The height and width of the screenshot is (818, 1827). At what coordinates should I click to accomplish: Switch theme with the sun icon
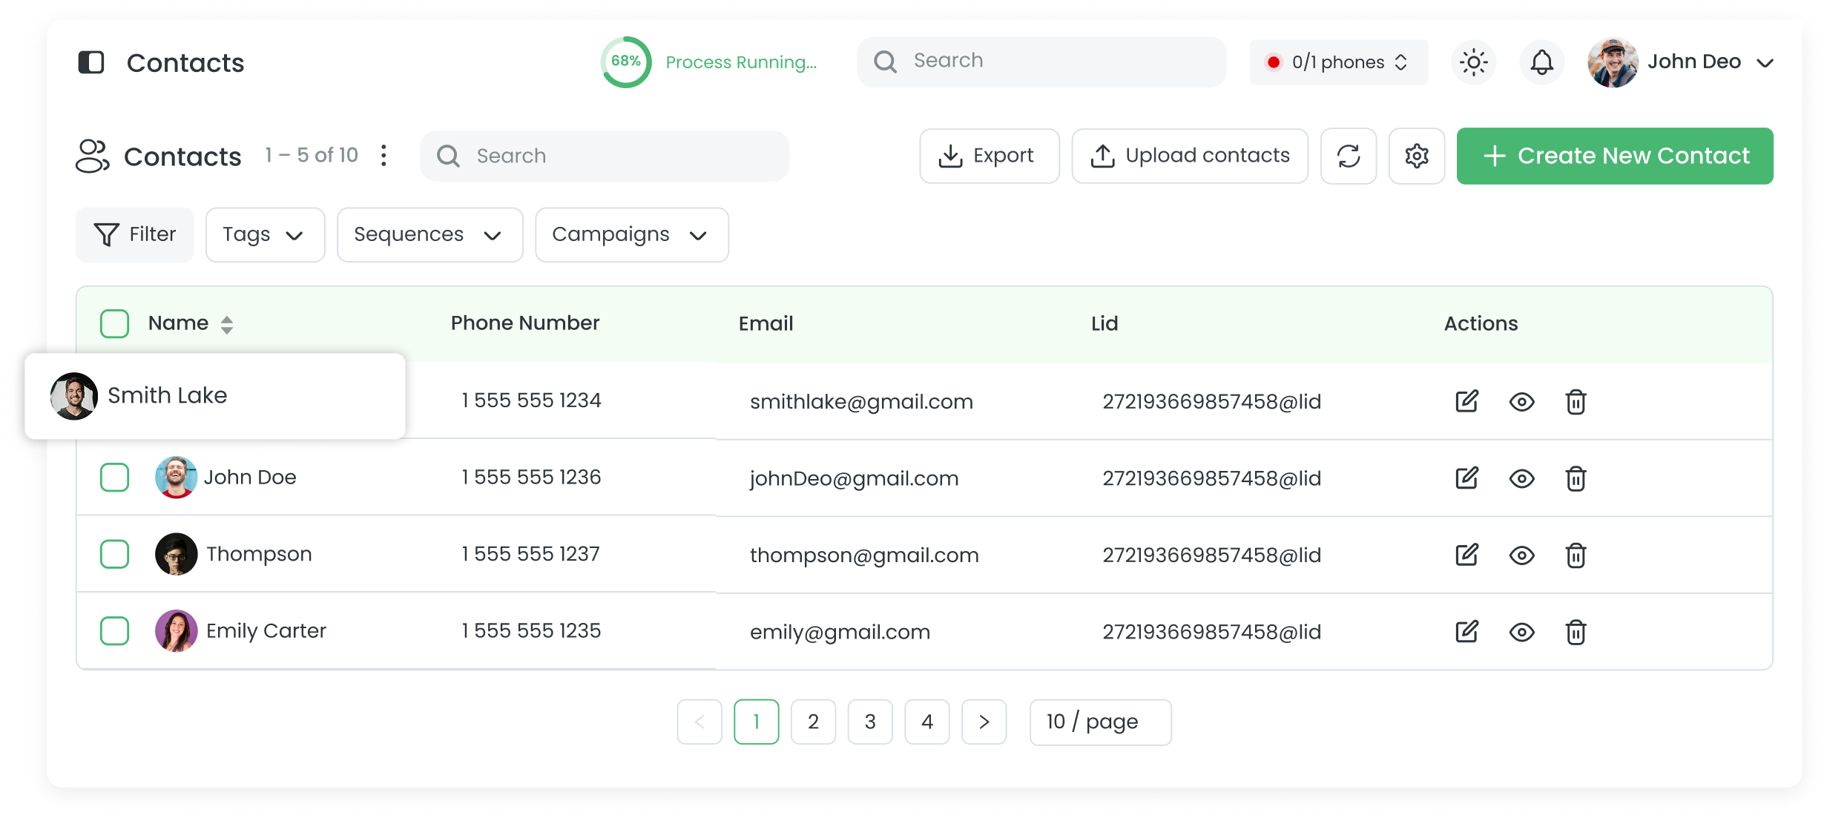coord(1474,62)
